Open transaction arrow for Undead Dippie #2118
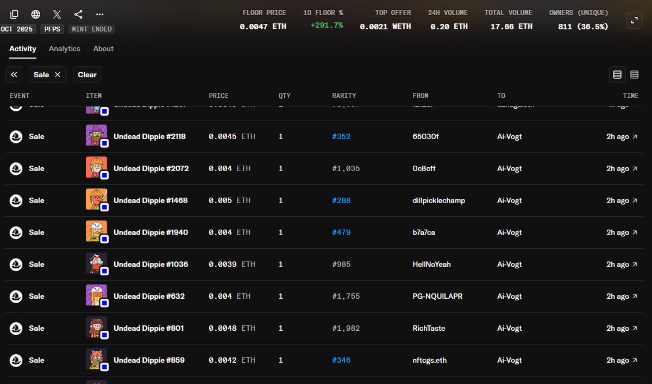The image size is (652, 384). pyautogui.click(x=635, y=137)
